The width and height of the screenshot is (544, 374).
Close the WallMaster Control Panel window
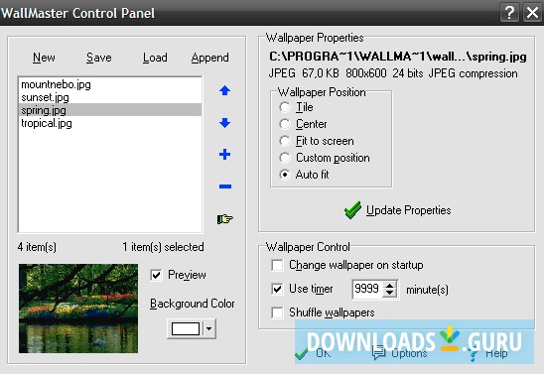tap(532, 13)
